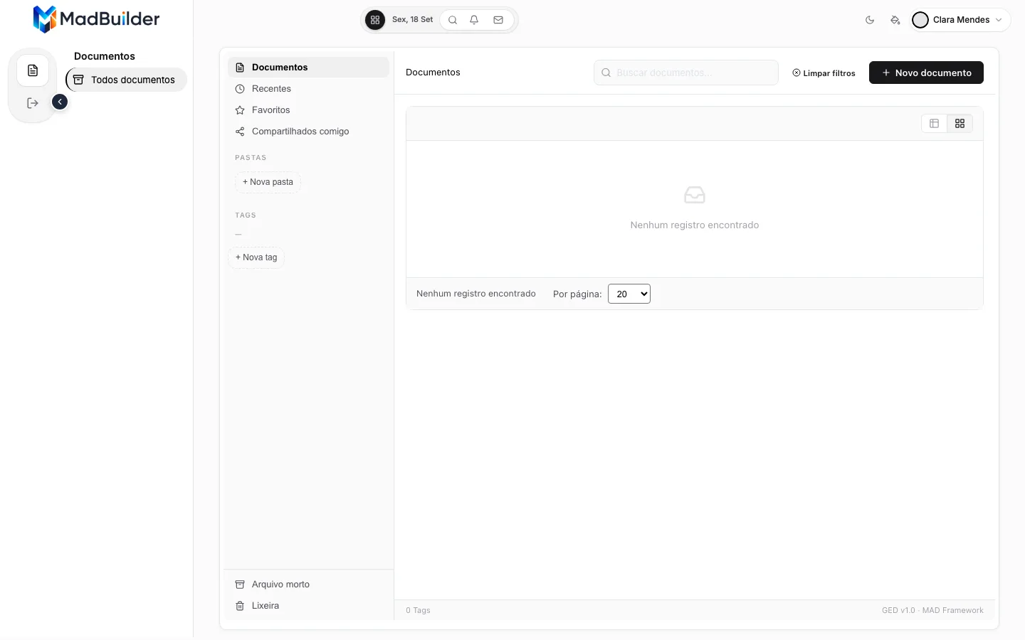Select the Documentos section

308,67
